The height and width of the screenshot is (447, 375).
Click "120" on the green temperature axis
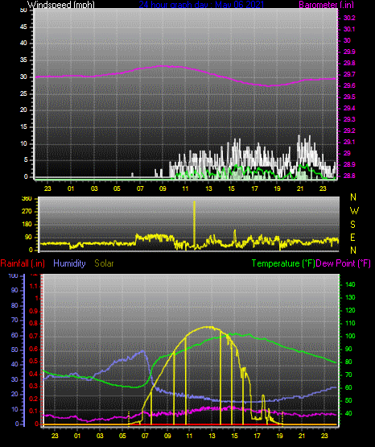pos(350,310)
